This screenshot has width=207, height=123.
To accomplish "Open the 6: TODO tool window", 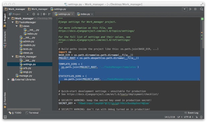I will 15,113.
